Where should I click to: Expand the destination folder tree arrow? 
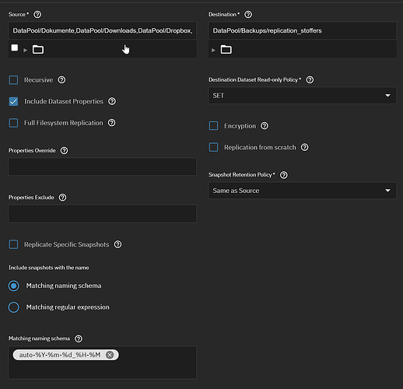[213, 50]
